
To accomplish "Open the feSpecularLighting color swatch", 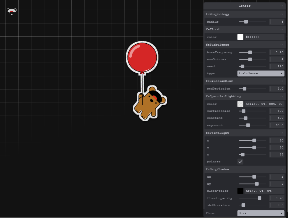I will pyautogui.click(x=240, y=104).
